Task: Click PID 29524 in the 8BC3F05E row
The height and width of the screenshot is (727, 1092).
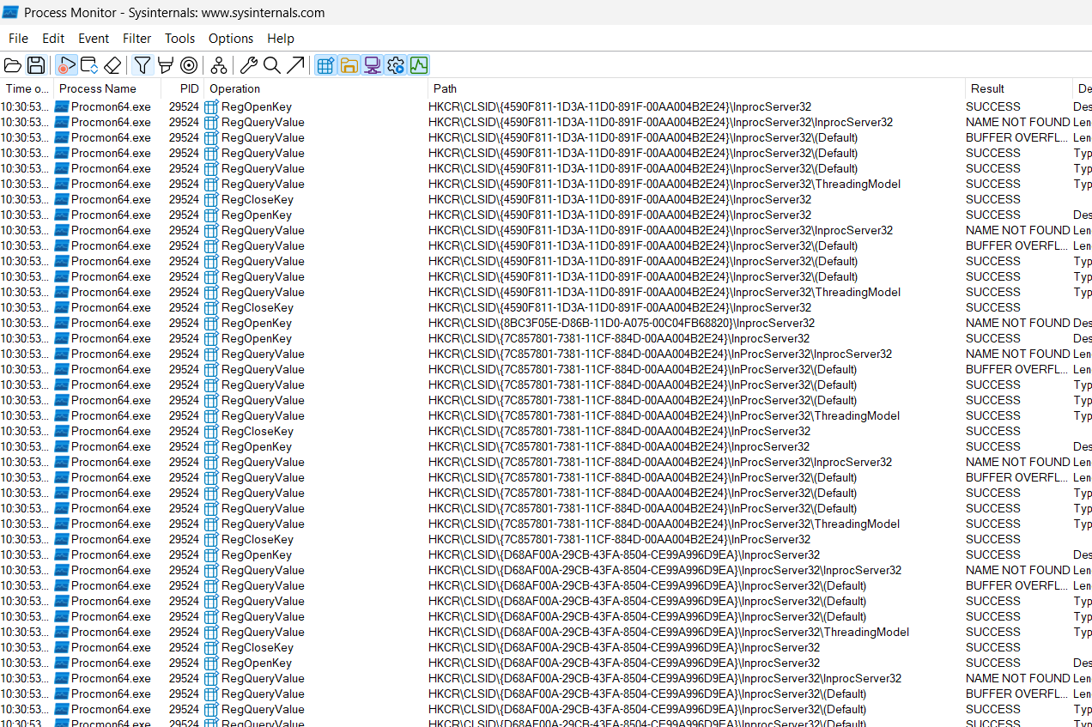Action: click(x=184, y=323)
